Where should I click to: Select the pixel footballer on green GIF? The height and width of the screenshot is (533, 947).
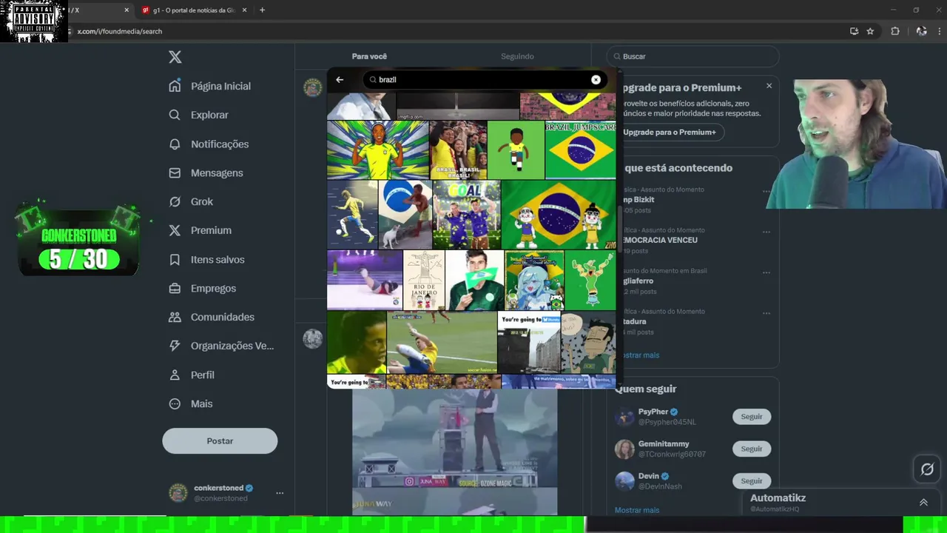coord(516,150)
